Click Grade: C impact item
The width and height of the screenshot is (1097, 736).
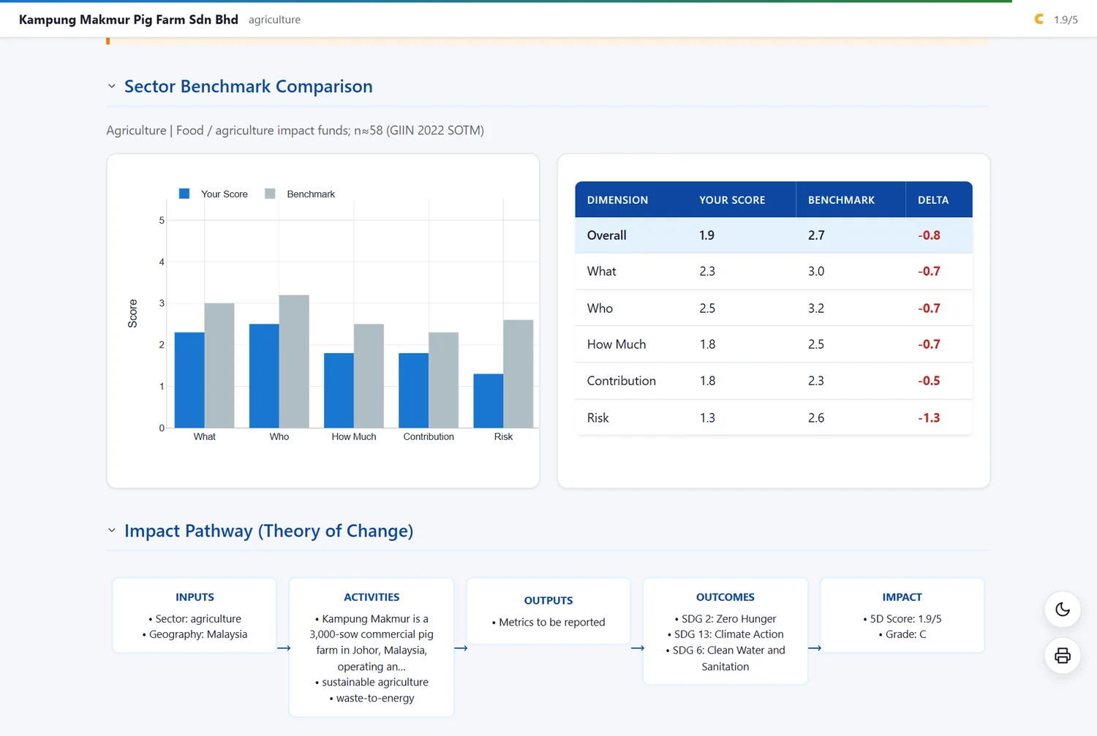902,634
